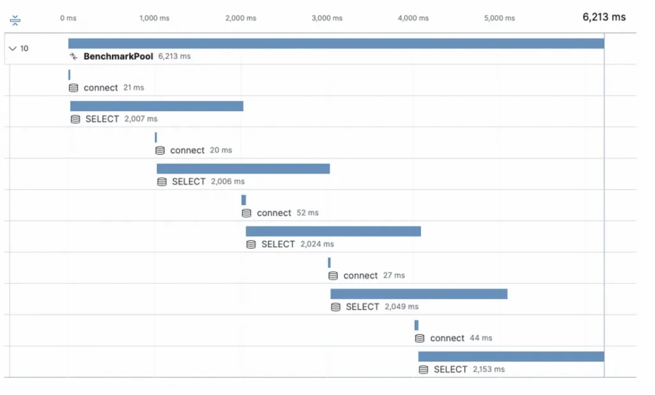Click the 3,000 ms timeline marker

click(x=327, y=19)
